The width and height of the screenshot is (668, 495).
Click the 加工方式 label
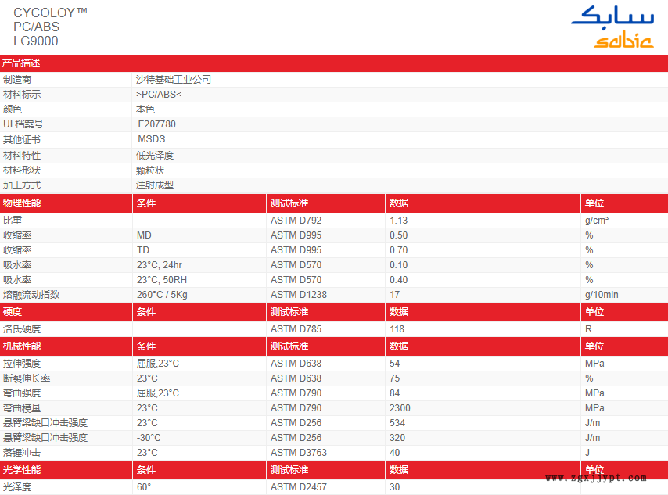point(22,185)
